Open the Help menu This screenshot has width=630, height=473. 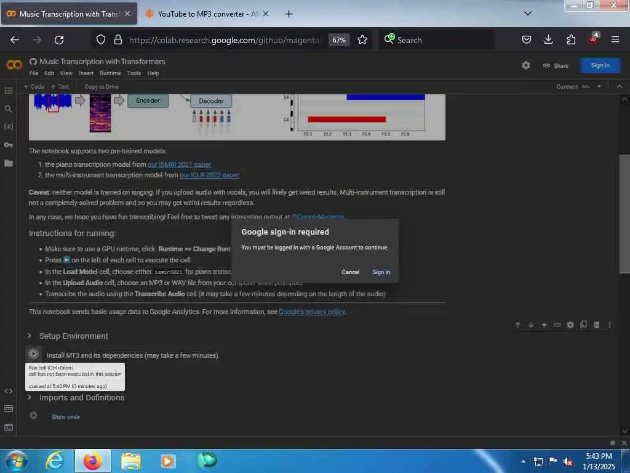153,73
